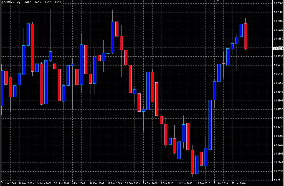
Task: Click the 1.07380 price axis label
Action: point(278,12)
